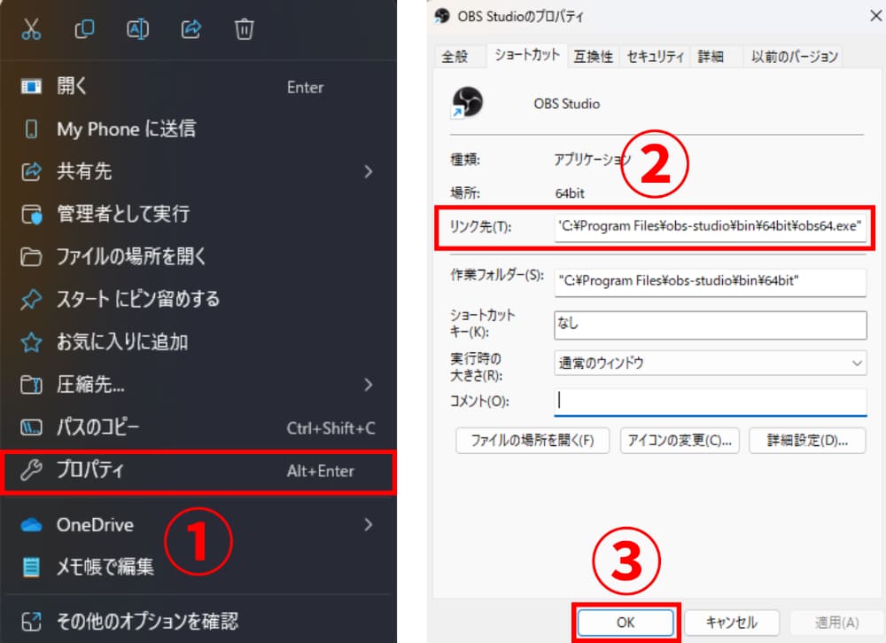Switch to the ショートカット tab
This screenshot has width=886, height=643.
click(527, 55)
